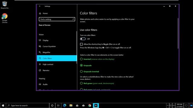Open network status tray icon
This screenshot has width=193, height=108.
coord(171,105)
